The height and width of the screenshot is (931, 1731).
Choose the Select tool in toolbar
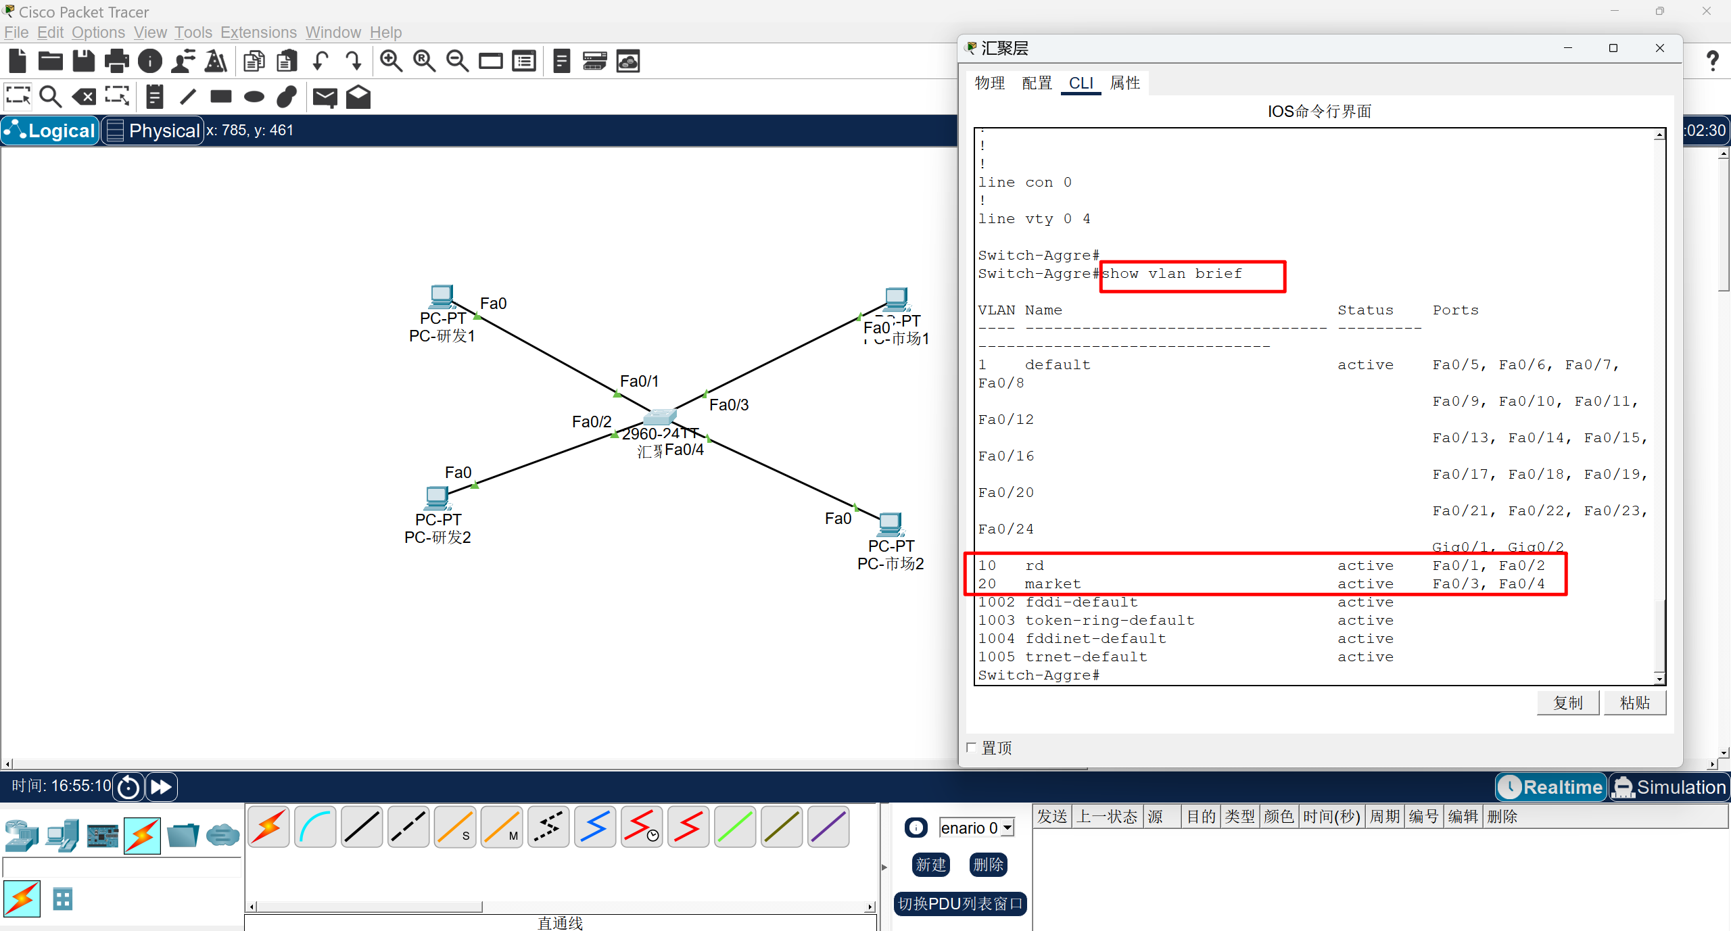pos(18,97)
